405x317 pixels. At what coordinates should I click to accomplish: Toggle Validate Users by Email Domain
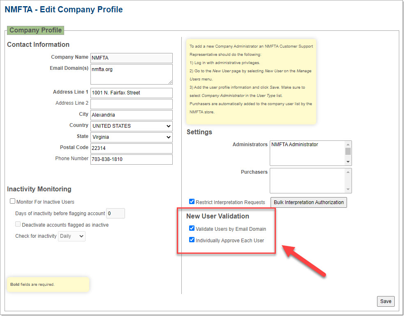pos(192,229)
